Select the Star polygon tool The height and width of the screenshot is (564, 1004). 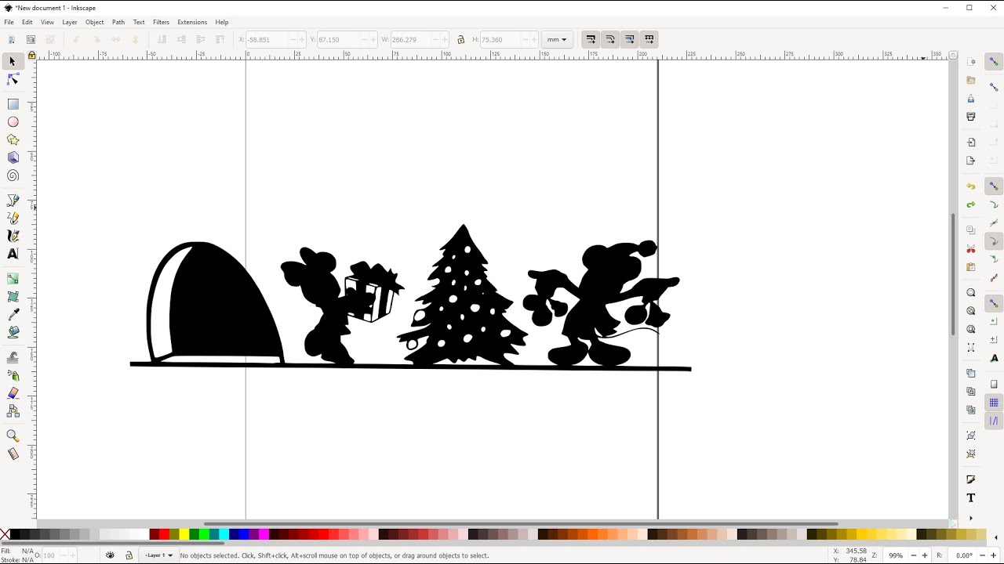(13, 139)
